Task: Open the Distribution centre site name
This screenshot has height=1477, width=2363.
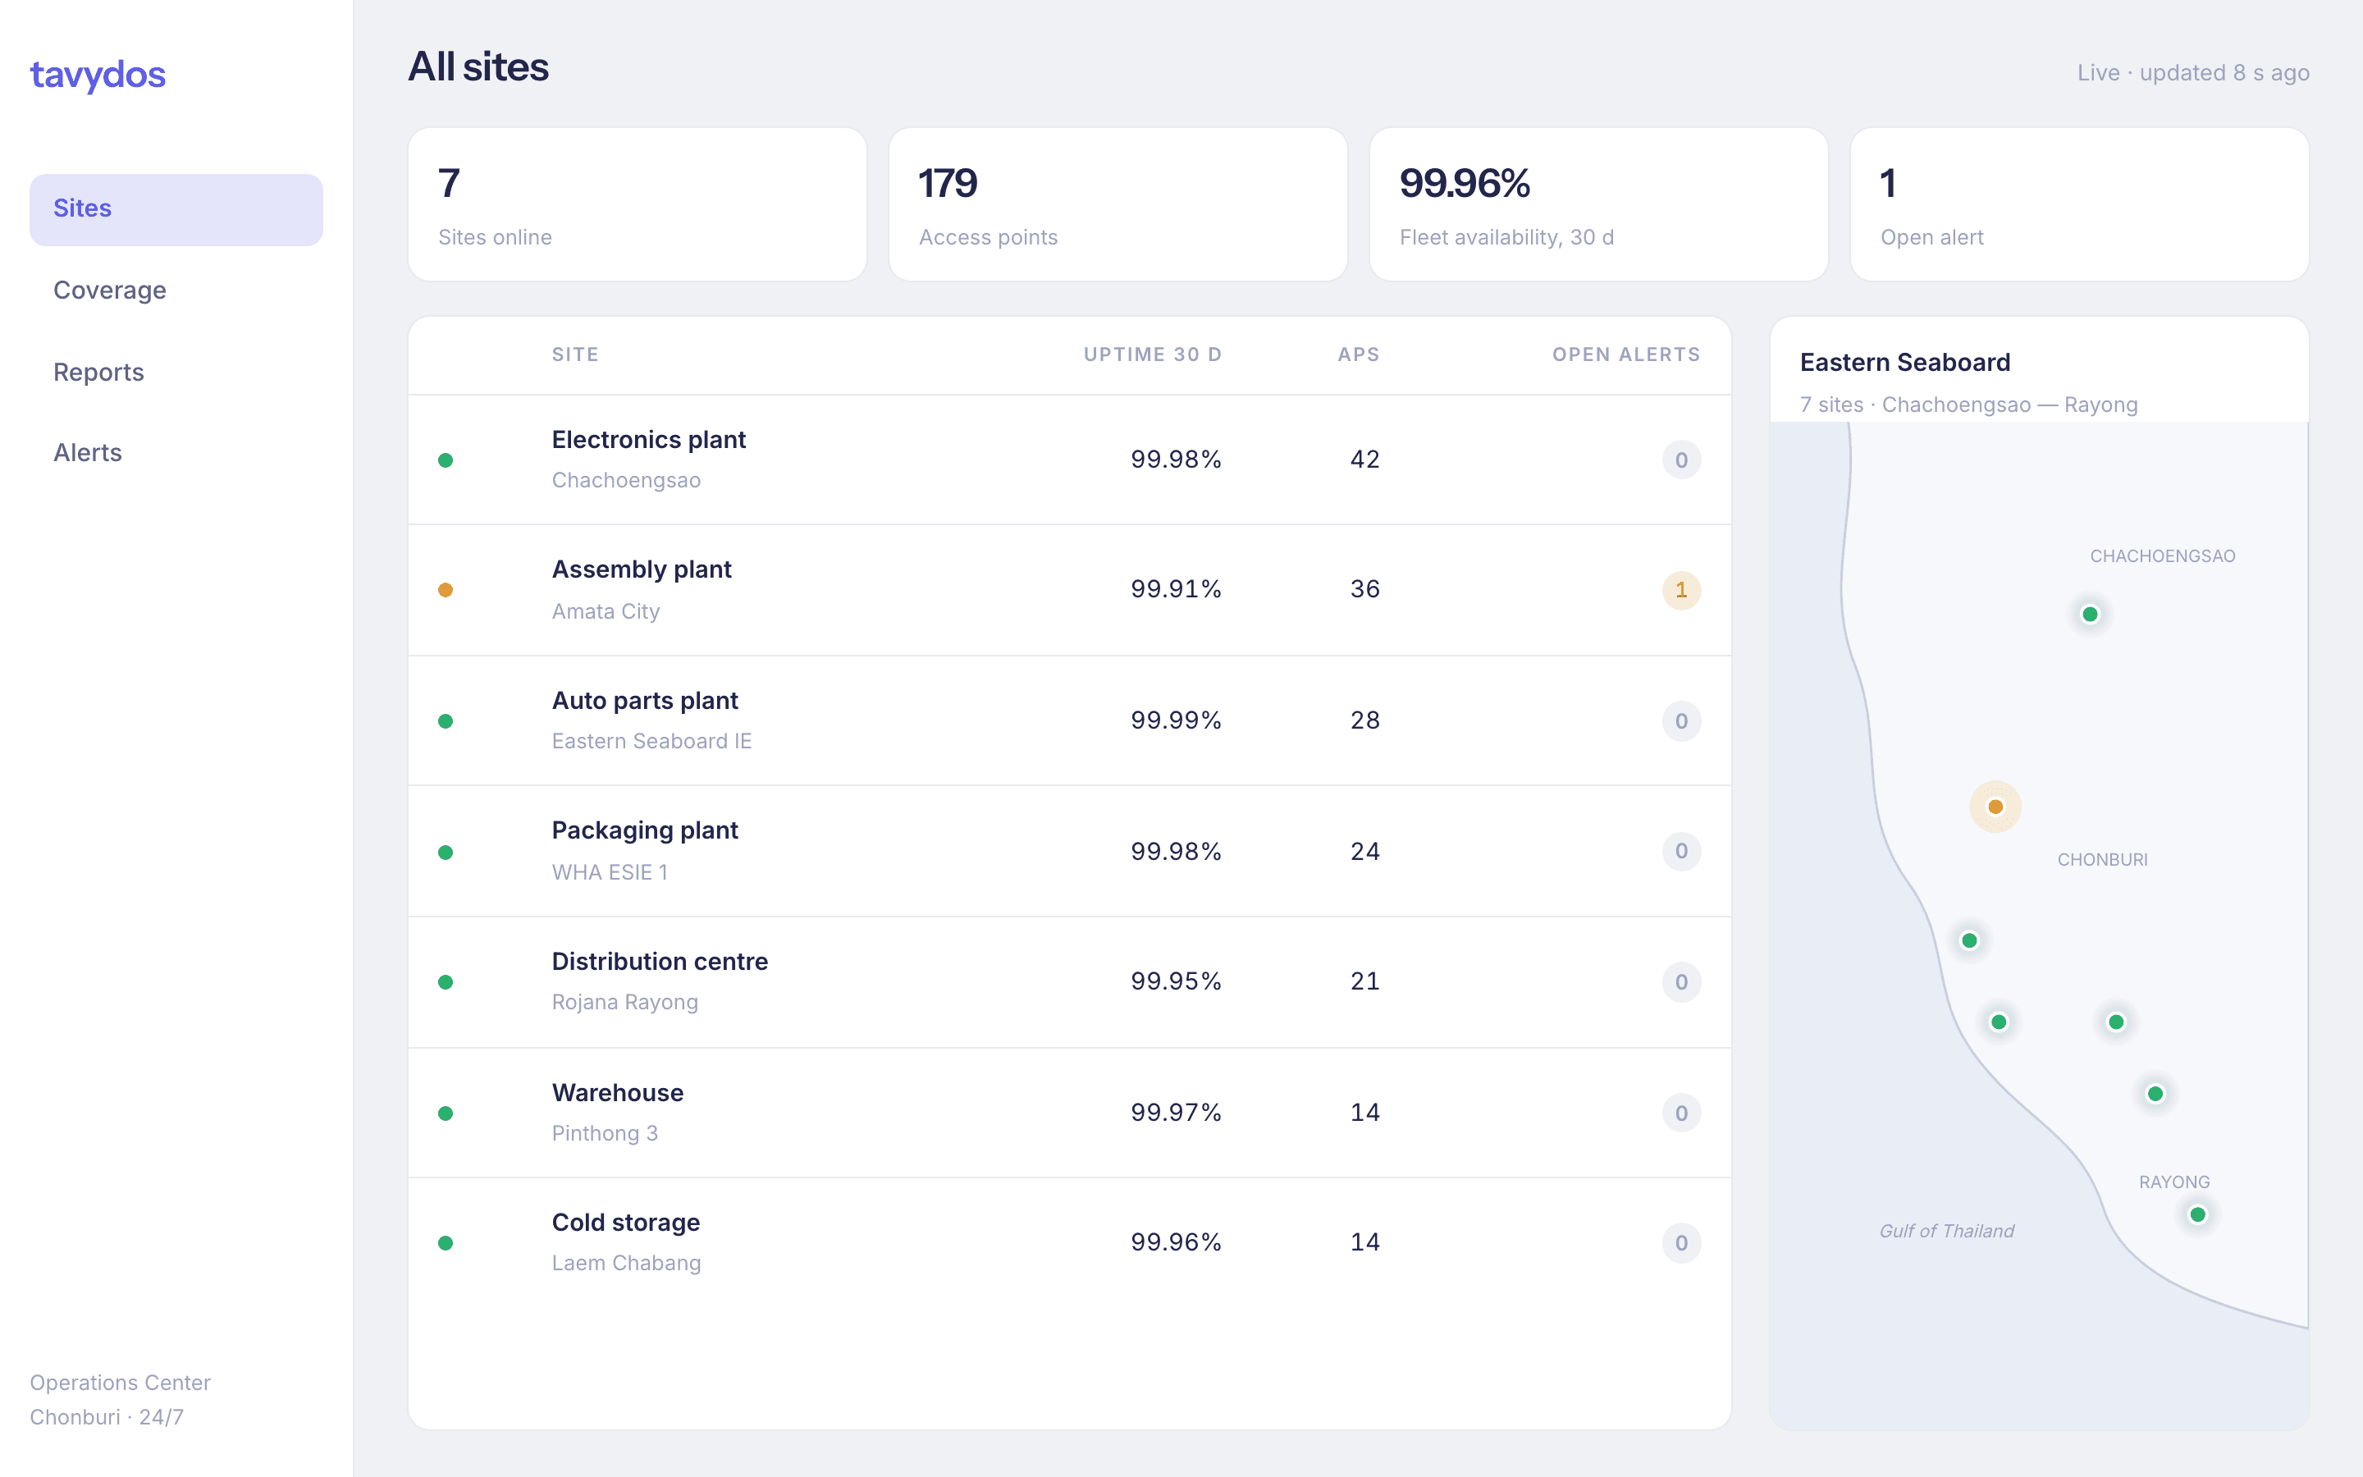Action: click(660, 961)
